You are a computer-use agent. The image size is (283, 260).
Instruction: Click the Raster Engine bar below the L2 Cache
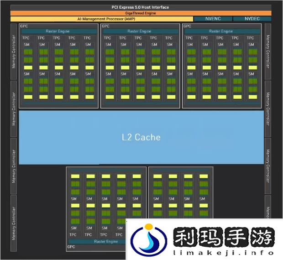point(98,241)
